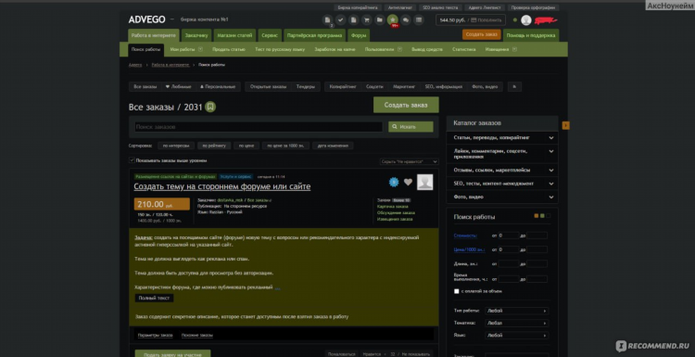Open the folder icon in top toolbar
695x357 pixels.
[379, 20]
